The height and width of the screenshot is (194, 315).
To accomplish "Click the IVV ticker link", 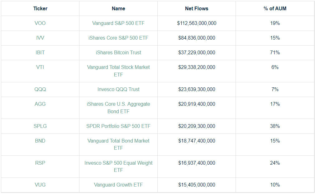I will click(40, 38).
